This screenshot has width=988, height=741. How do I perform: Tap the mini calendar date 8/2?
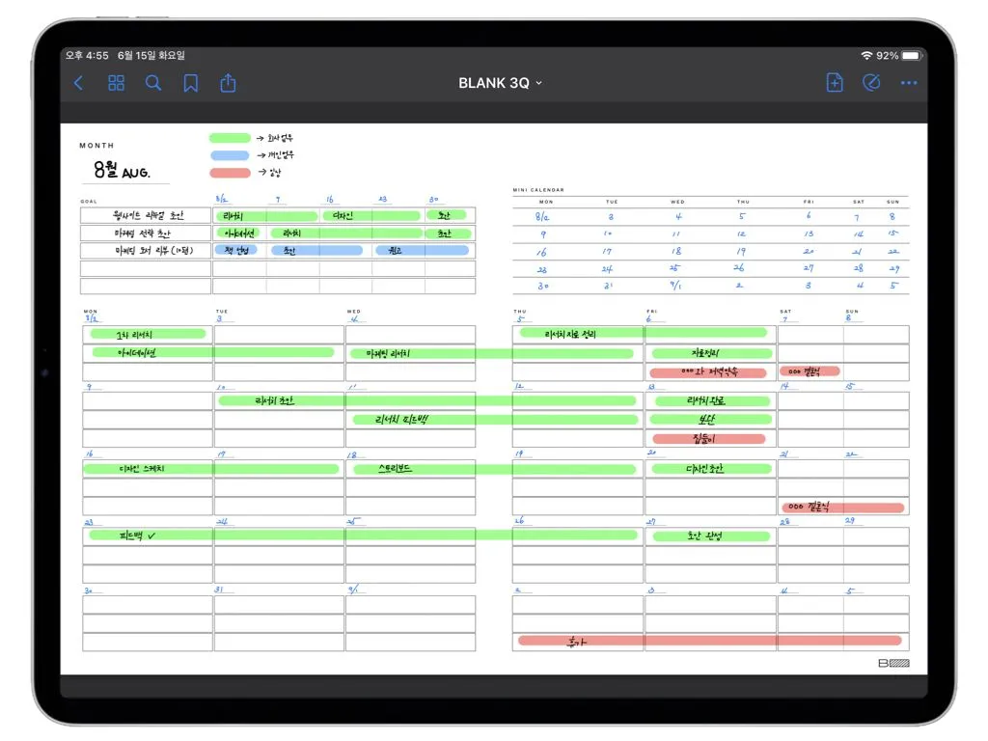tap(542, 216)
